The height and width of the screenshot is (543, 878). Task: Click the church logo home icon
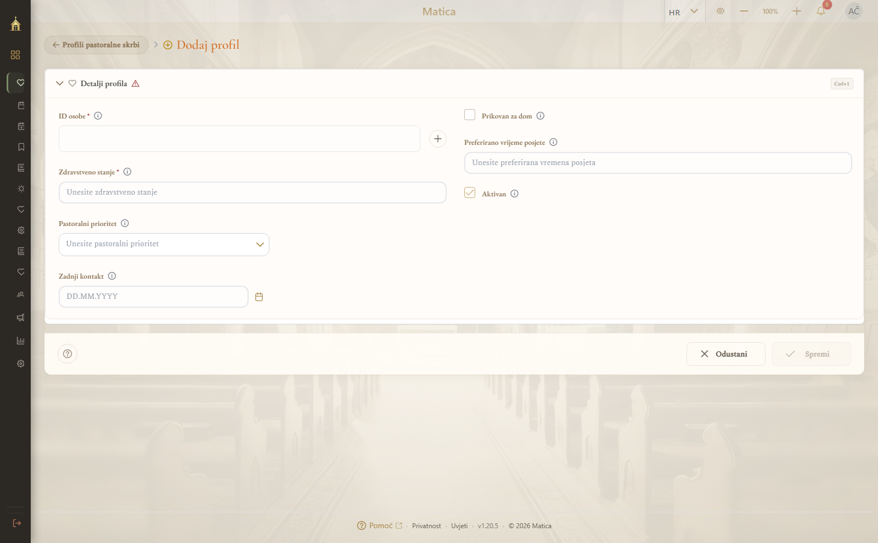pos(15,24)
